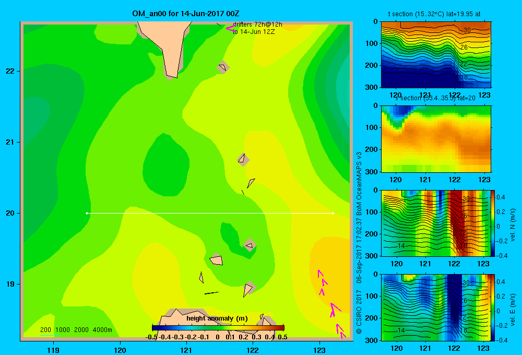The width and height of the screenshot is (522, 355).
Task: Click the main map longitude tick label 120
Action: point(120,350)
